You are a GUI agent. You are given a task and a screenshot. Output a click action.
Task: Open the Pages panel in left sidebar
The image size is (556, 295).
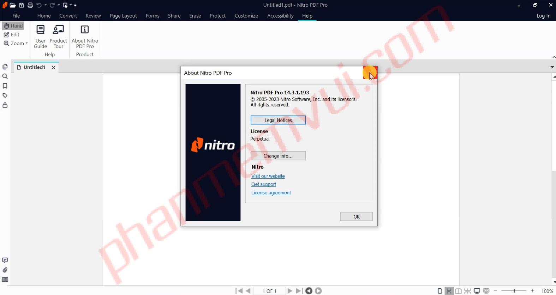click(5, 67)
